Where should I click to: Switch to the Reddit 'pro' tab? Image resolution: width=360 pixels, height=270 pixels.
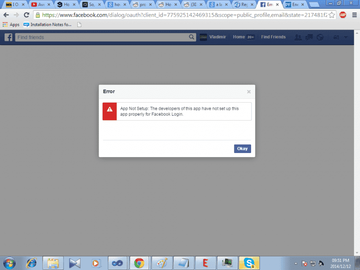pyautogui.click(x=142, y=4)
